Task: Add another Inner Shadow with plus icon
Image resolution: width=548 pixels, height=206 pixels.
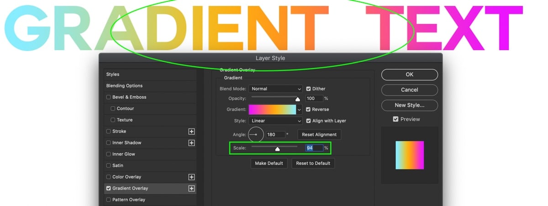Action: (x=191, y=143)
